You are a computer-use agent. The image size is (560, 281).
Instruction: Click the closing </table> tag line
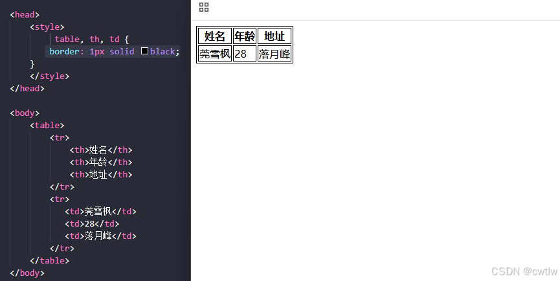pos(50,261)
